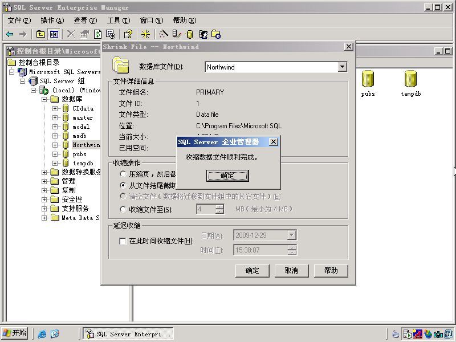This screenshot has height=342, width=456.
Task: Click the 开始 Start button
Action: click(15, 333)
